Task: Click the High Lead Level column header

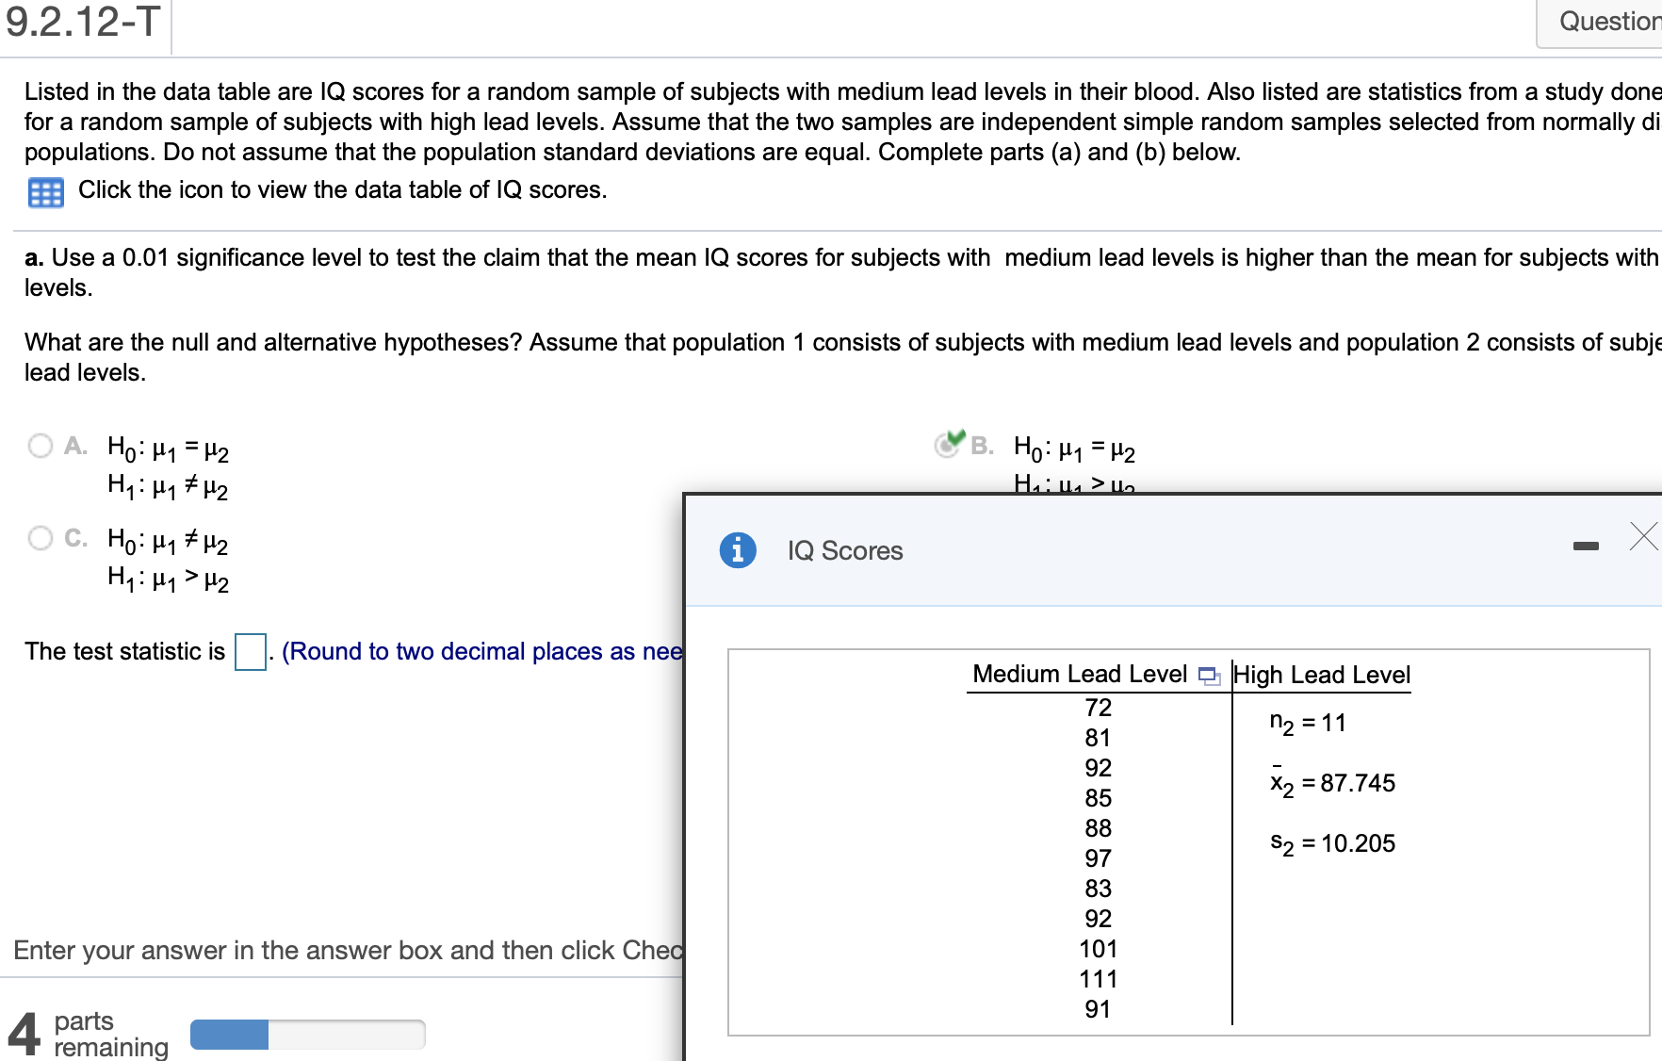Action: coord(1323,674)
